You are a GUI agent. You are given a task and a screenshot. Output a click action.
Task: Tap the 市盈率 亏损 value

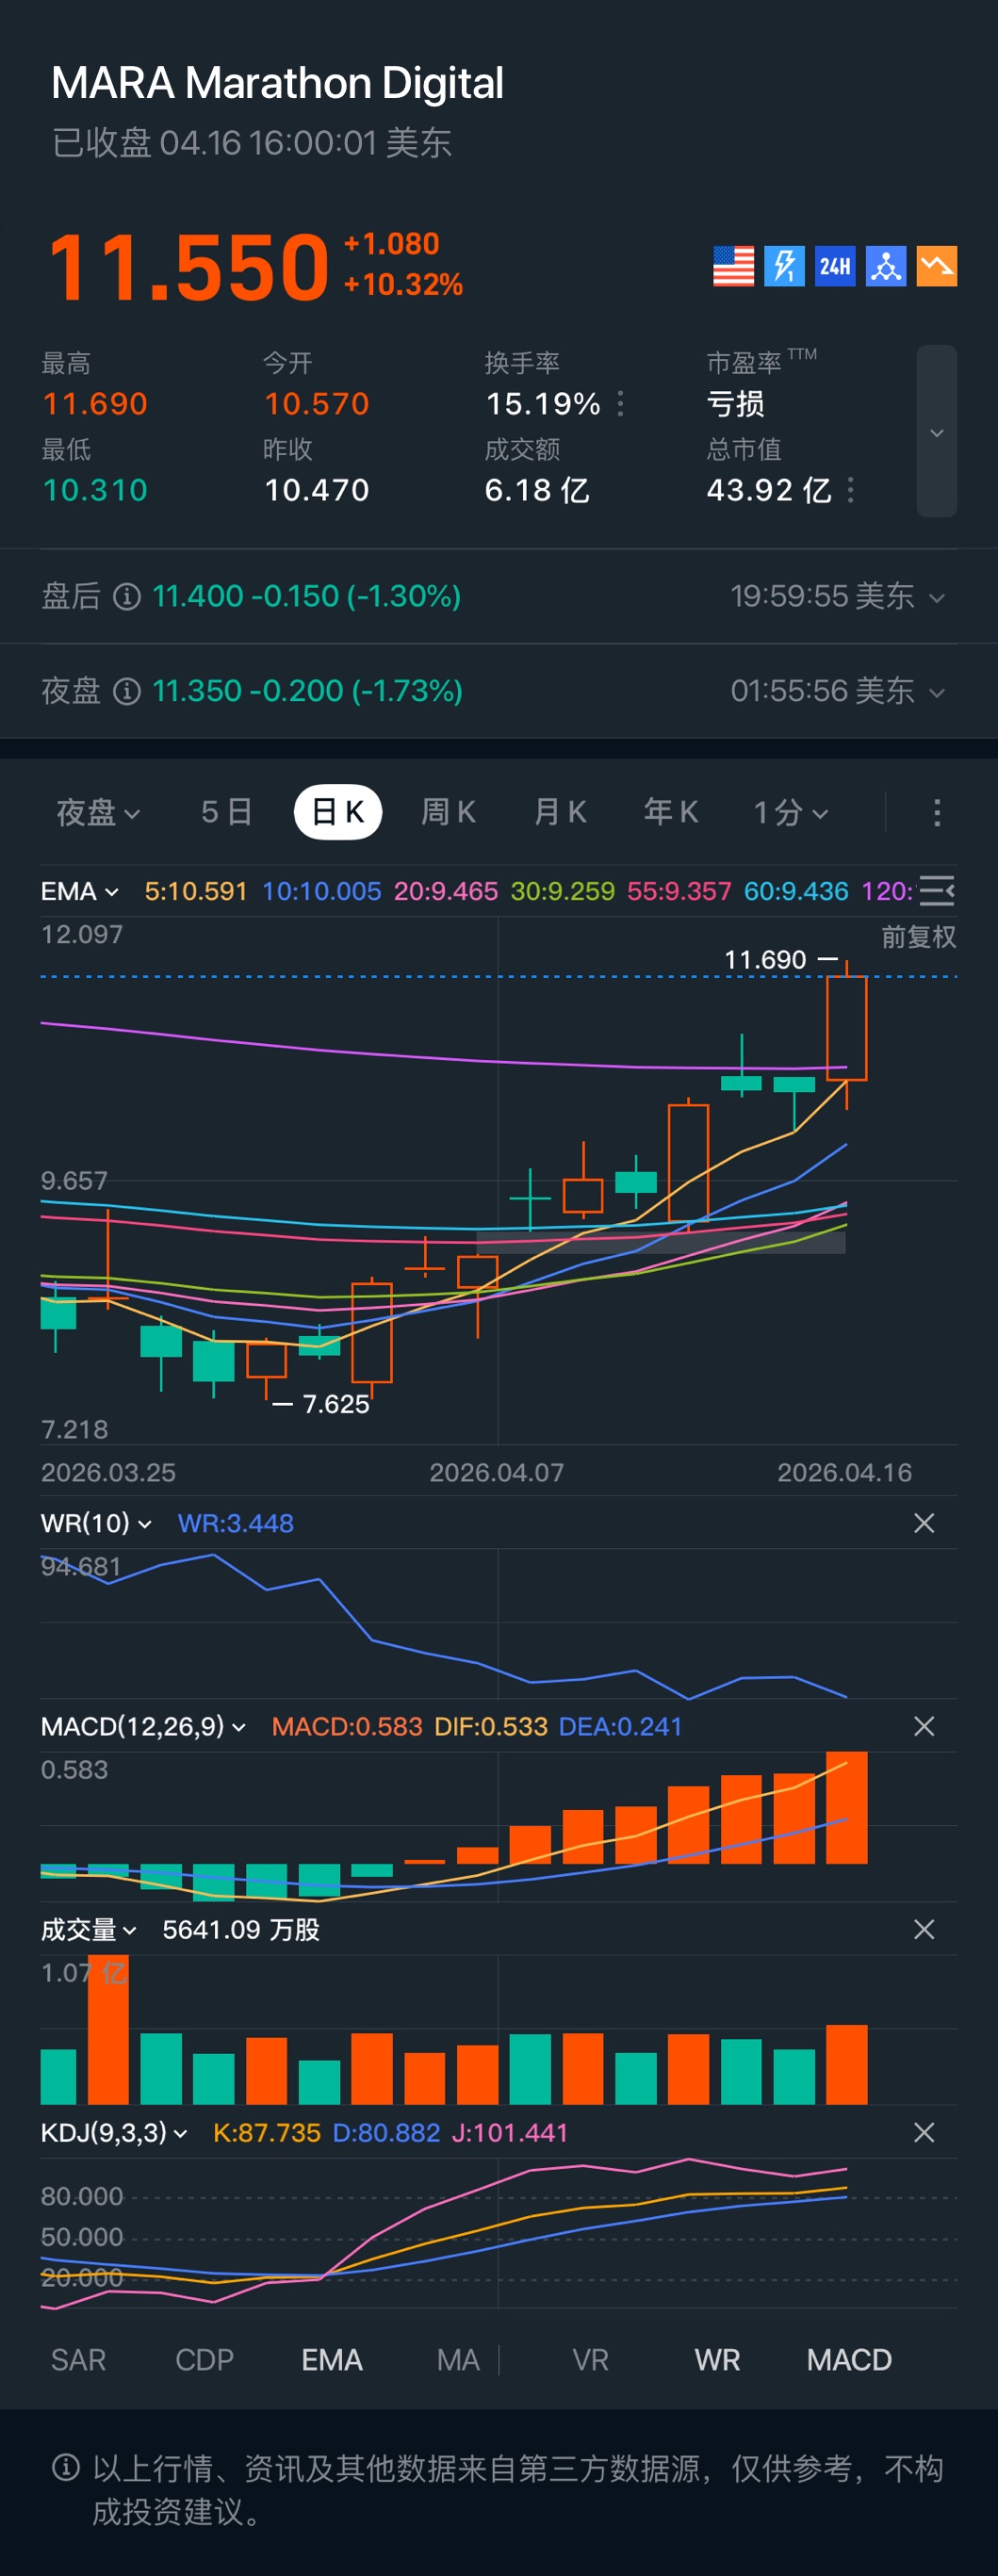point(736,404)
